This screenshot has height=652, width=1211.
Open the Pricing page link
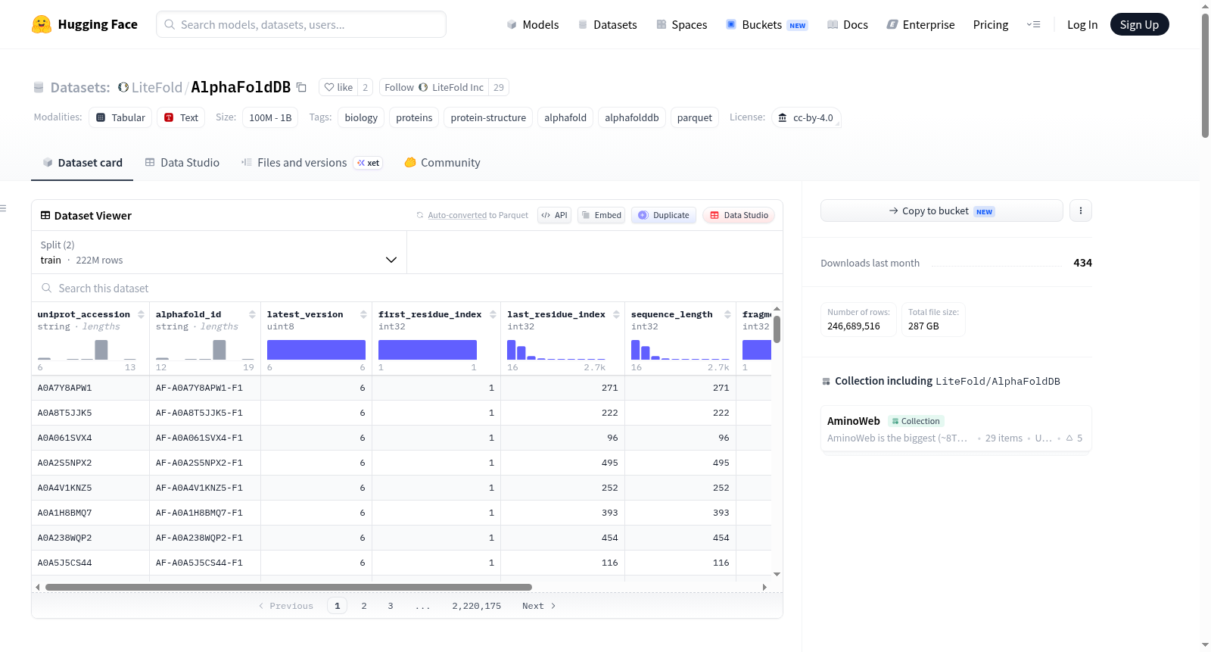tap(991, 24)
